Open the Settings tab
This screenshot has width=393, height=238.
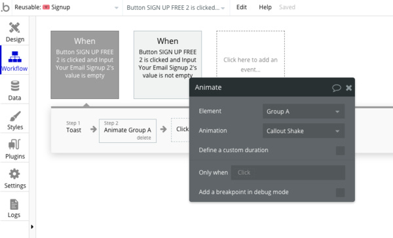(x=15, y=178)
